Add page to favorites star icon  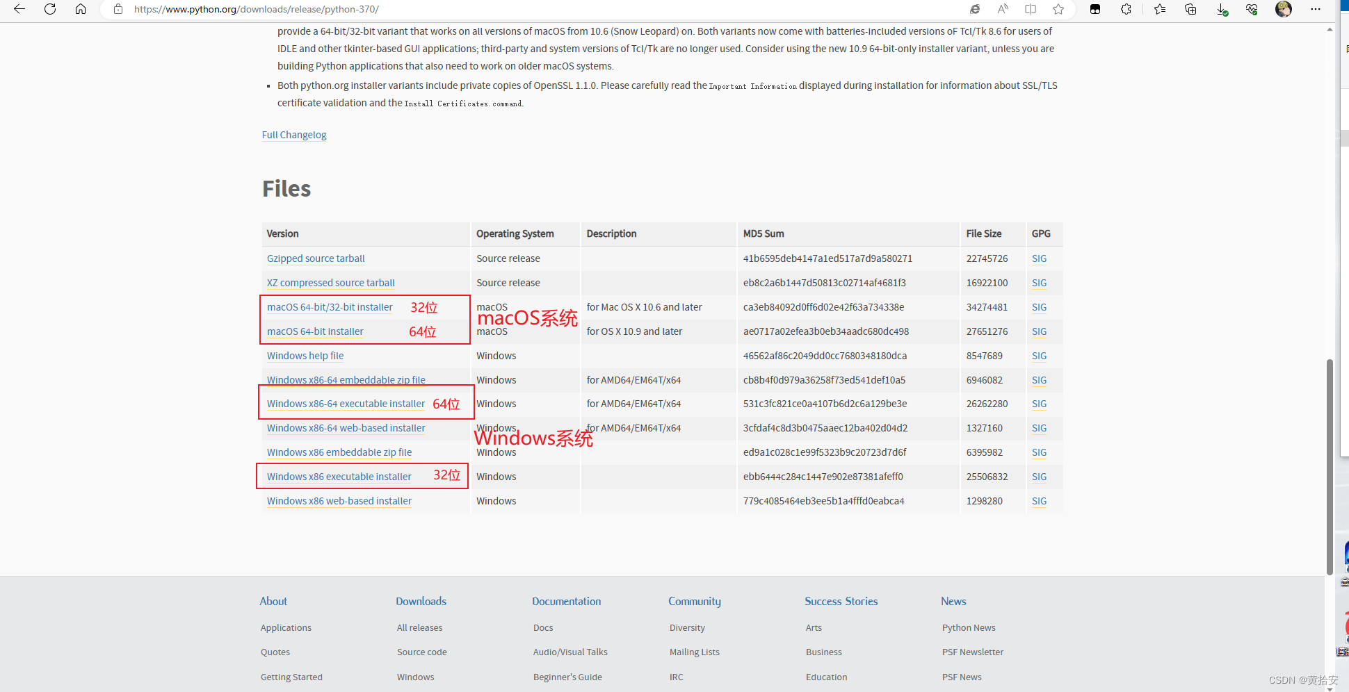point(1058,9)
